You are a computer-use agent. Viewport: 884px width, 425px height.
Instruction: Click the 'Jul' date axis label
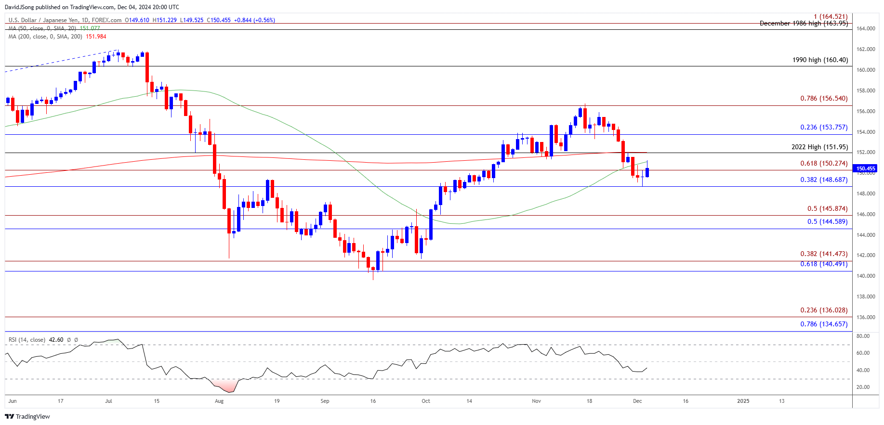108,401
